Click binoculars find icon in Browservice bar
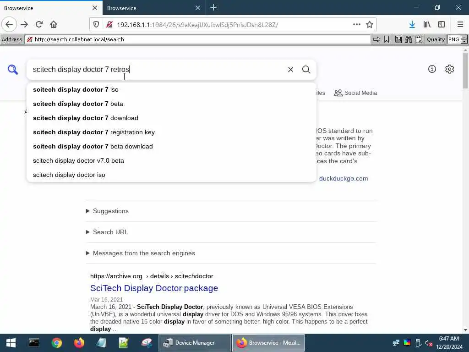 (409, 39)
